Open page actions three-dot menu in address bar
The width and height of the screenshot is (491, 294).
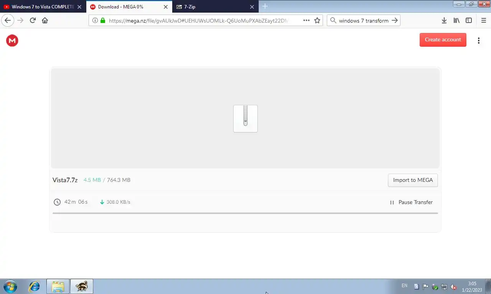pos(306,21)
